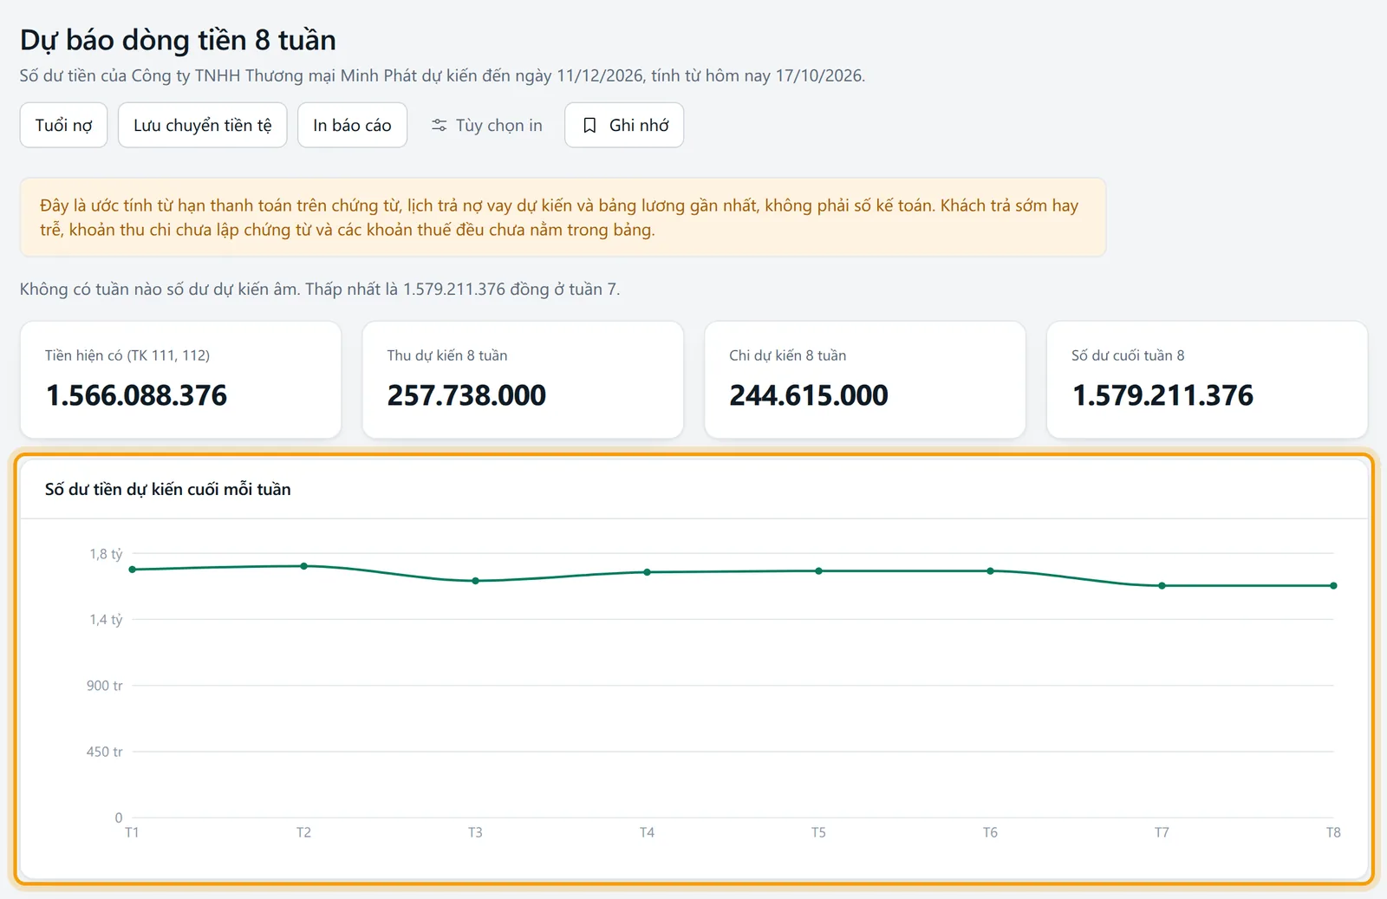This screenshot has height=899, width=1387.
Task: Click In báo cáo button
Action: point(352,125)
